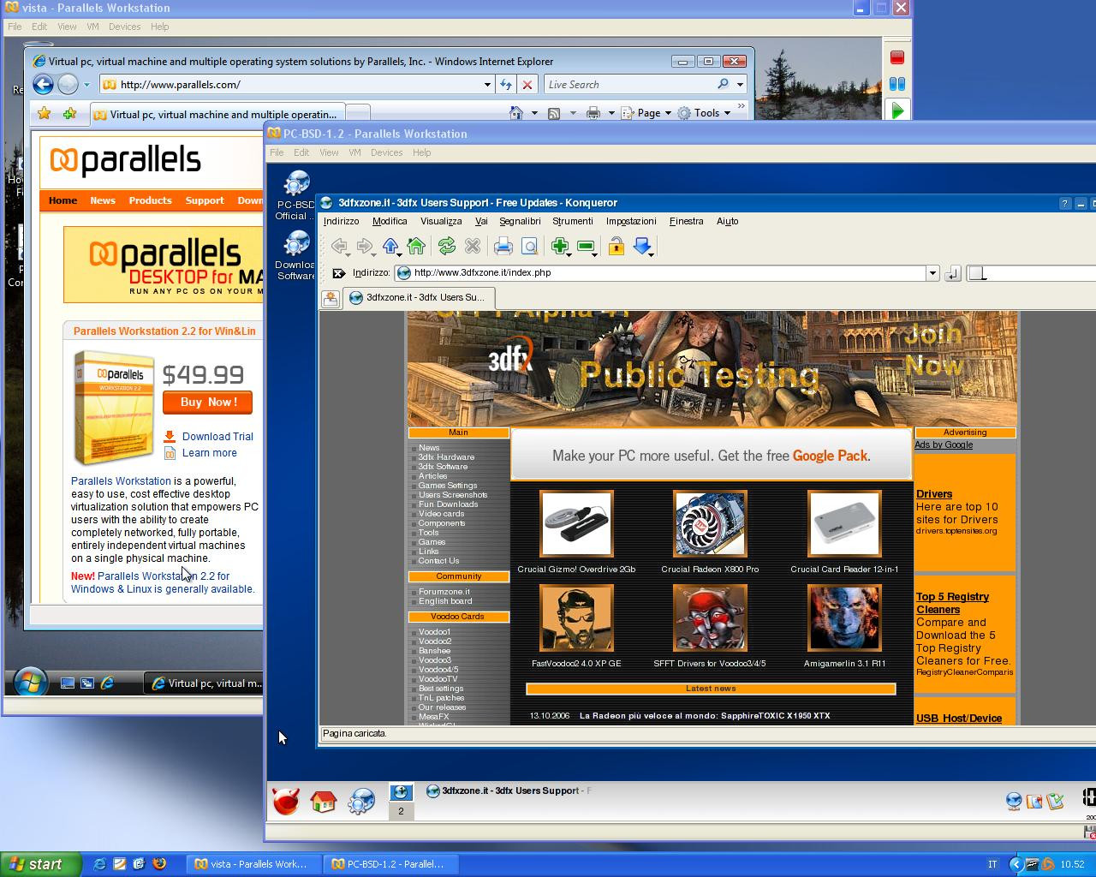Screen dimensions: 1096x877
Task: Open Konqueror Indirizzo menu
Action: pos(341,221)
